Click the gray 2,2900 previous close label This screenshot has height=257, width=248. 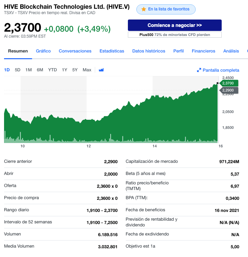tap(229, 90)
